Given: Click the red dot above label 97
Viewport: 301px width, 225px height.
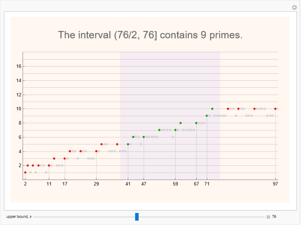Looking at the screenshot, I should 275,109.
